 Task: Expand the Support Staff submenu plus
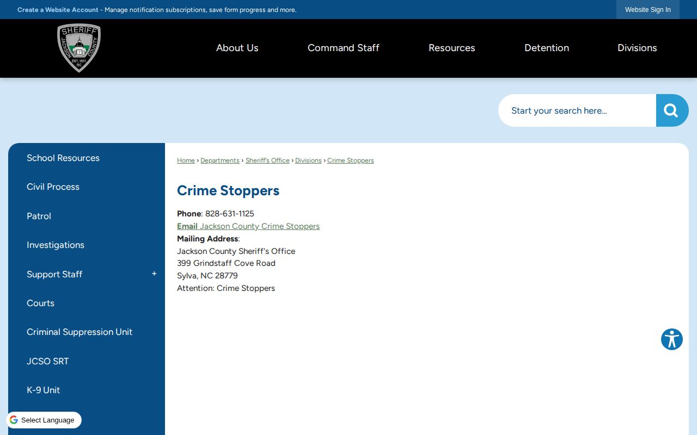[x=154, y=274]
